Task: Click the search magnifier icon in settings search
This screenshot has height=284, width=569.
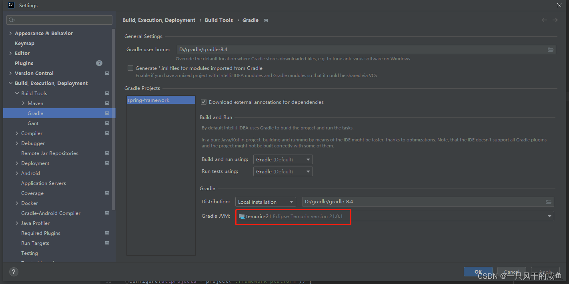Action: [12, 20]
